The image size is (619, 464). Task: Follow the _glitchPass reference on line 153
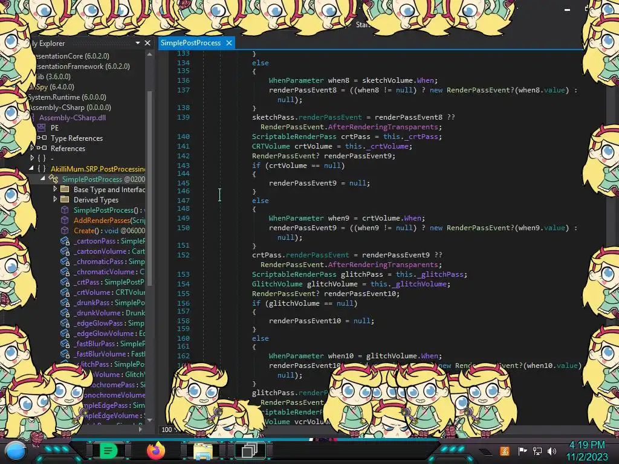442,274
